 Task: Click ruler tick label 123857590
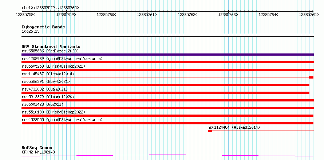(66, 15)
